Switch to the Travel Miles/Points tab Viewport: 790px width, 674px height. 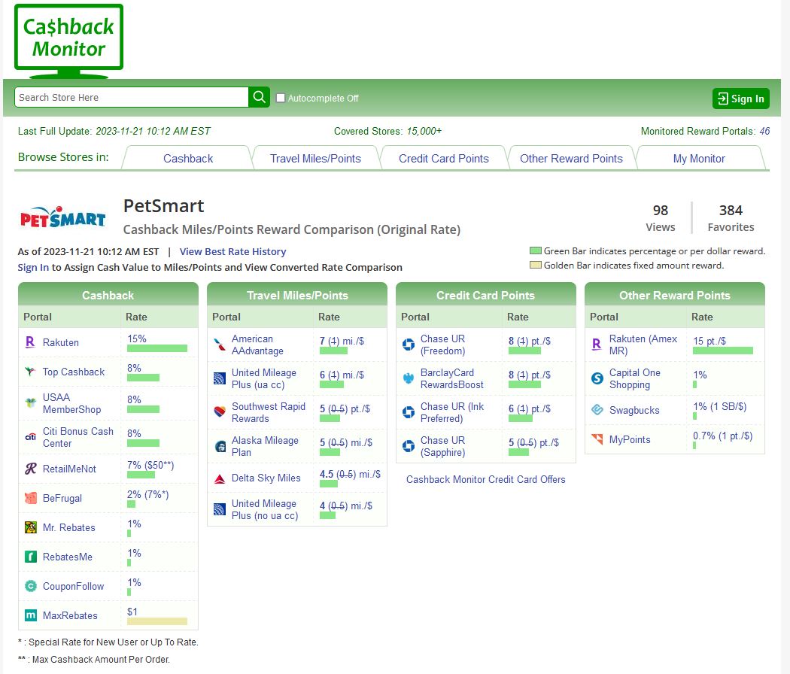pos(315,159)
